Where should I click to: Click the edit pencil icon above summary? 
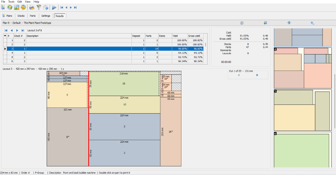242,23
